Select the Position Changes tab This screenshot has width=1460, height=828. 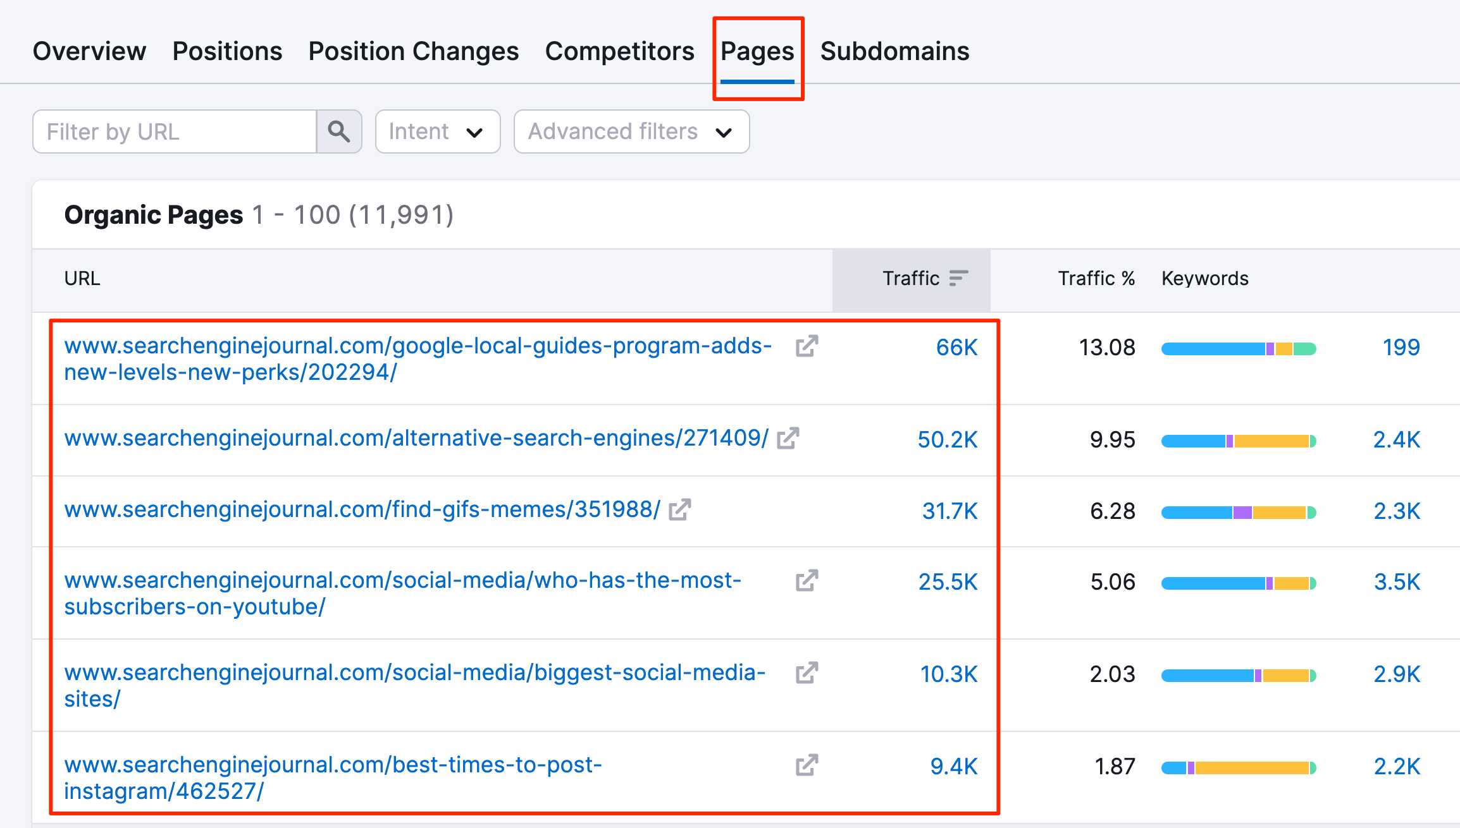click(413, 51)
